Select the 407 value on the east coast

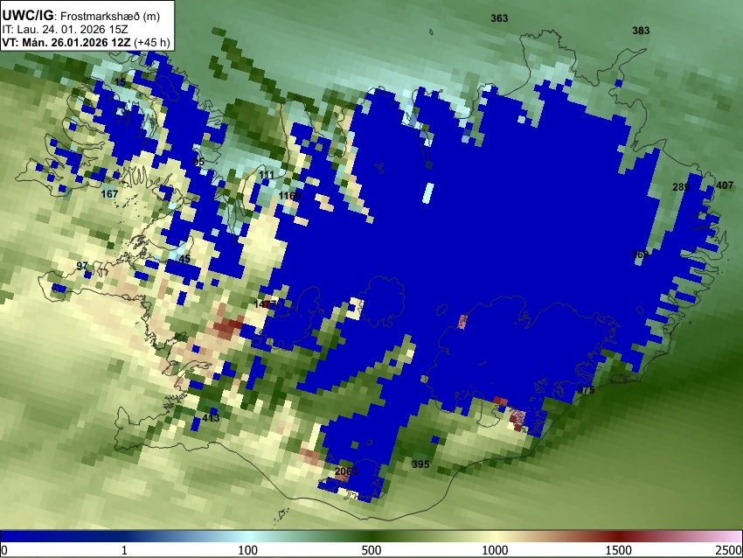click(725, 185)
